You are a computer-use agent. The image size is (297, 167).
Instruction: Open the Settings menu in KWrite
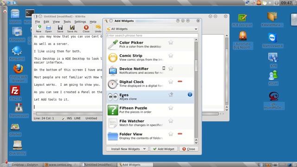coord(80,22)
